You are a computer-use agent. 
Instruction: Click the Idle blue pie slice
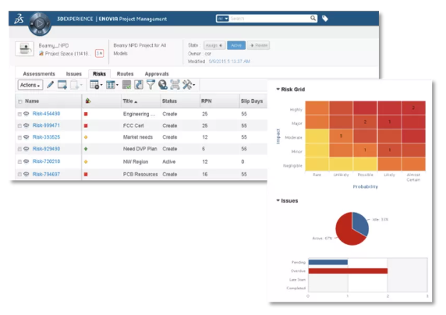click(x=359, y=223)
